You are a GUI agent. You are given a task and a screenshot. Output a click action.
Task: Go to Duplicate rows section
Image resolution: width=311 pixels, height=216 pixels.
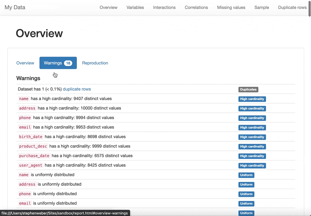pyautogui.click(x=292, y=7)
